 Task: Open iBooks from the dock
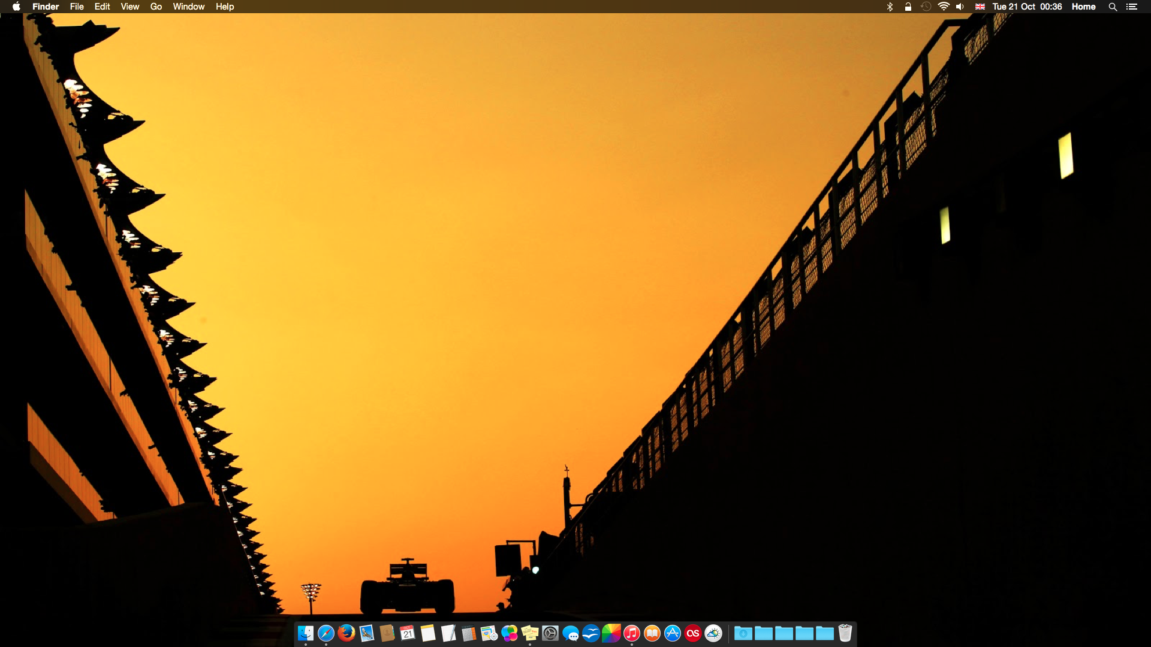tap(652, 633)
